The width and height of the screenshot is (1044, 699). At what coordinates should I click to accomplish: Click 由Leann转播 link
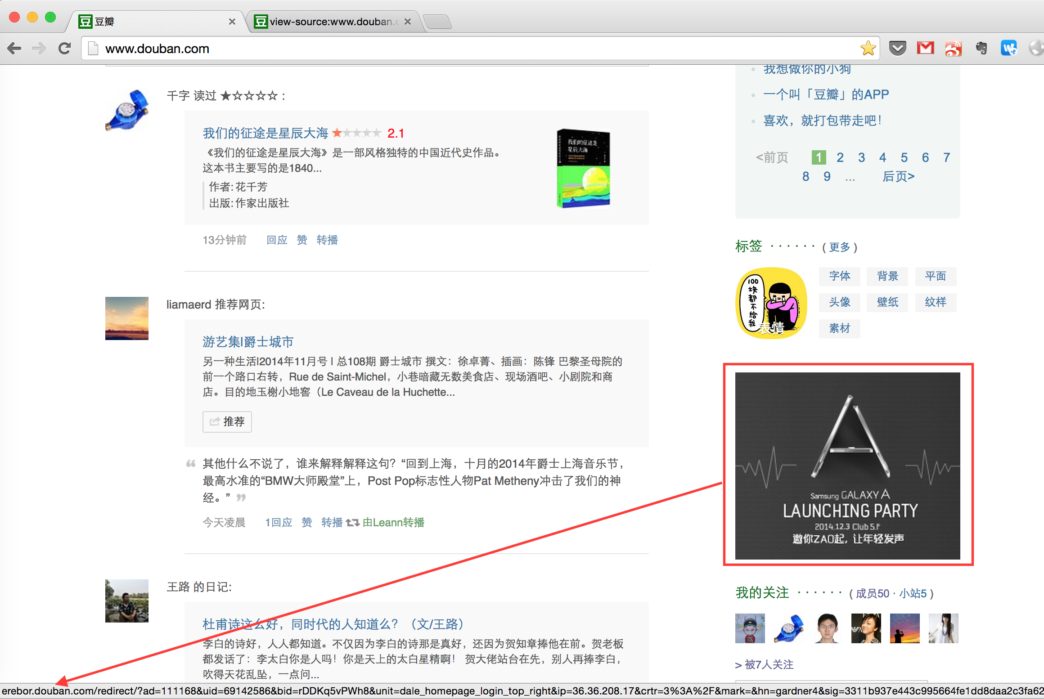pos(393,522)
